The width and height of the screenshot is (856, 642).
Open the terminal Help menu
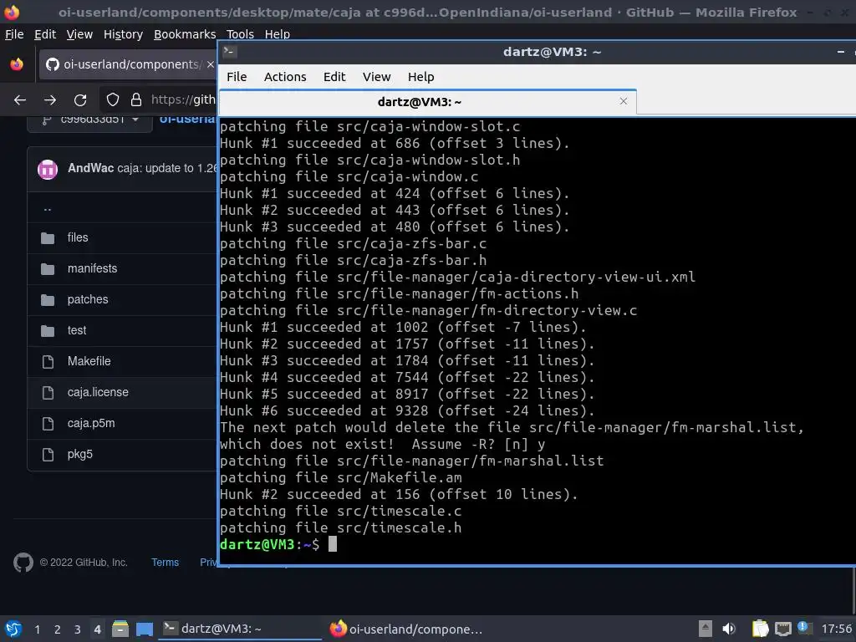tap(421, 77)
